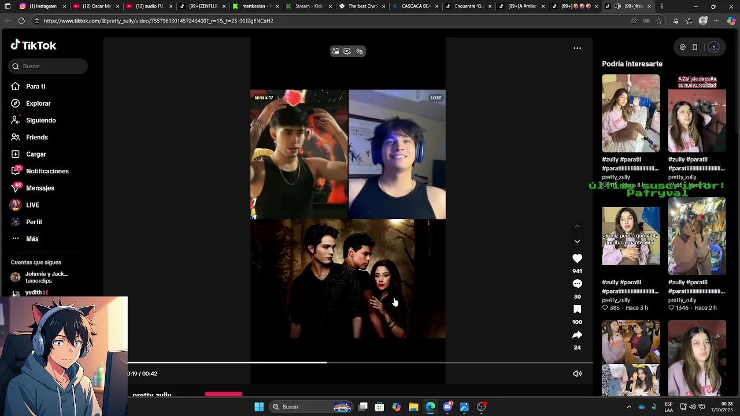Viewport: 740px width, 416px height.
Task: Click the TikTok logo
Action: [x=34, y=45]
